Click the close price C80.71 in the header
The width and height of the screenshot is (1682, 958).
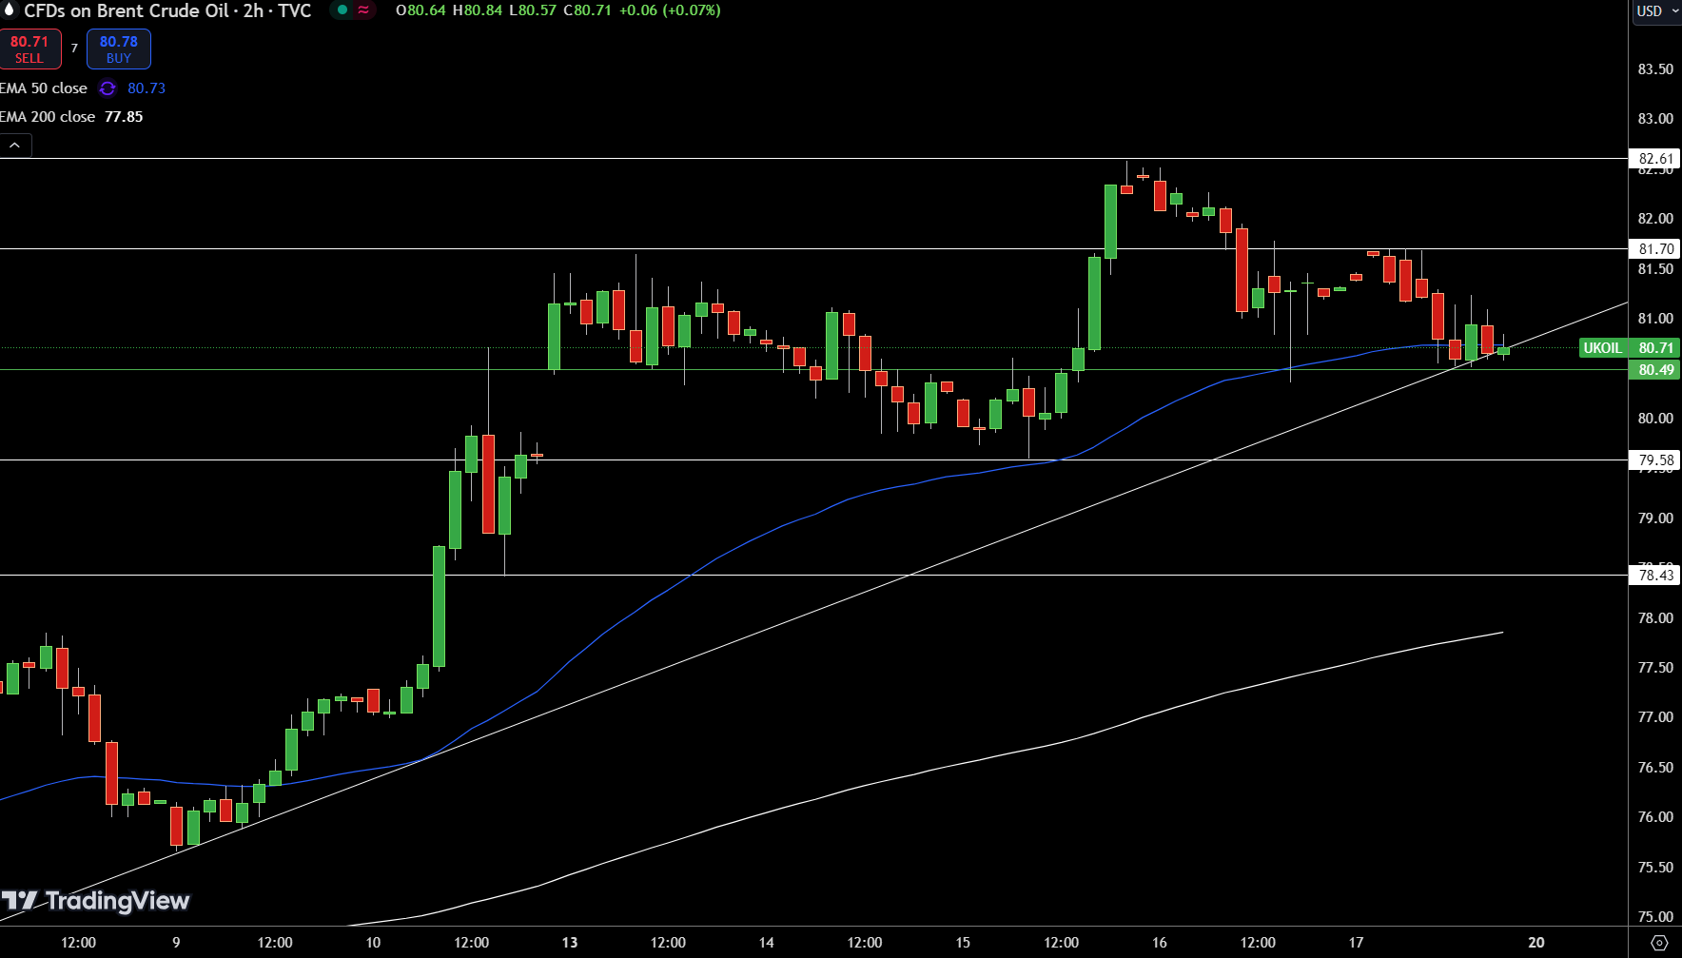point(587,10)
